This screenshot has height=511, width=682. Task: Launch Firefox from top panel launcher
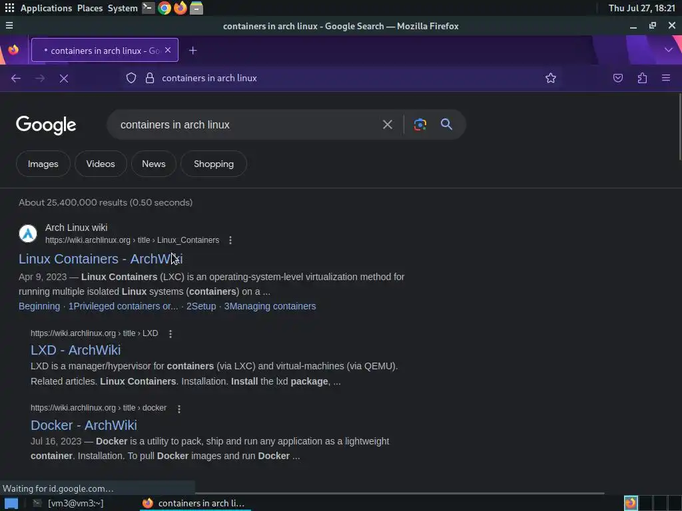pyautogui.click(x=180, y=8)
